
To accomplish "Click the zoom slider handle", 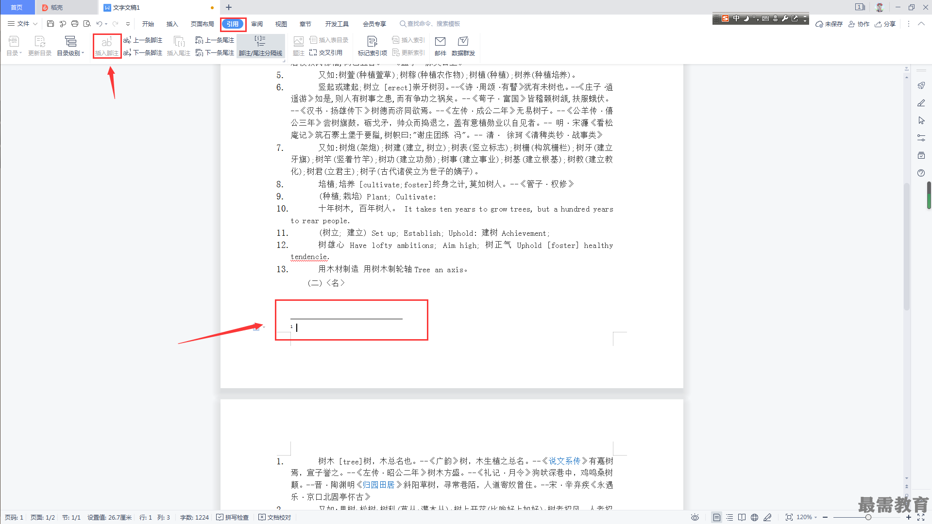I will coord(868,517).
